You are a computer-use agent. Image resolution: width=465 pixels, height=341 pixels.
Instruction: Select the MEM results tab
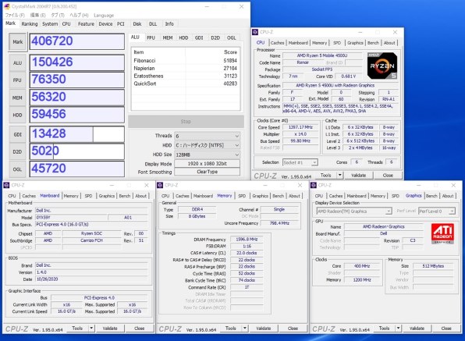[x=168, y=38]
